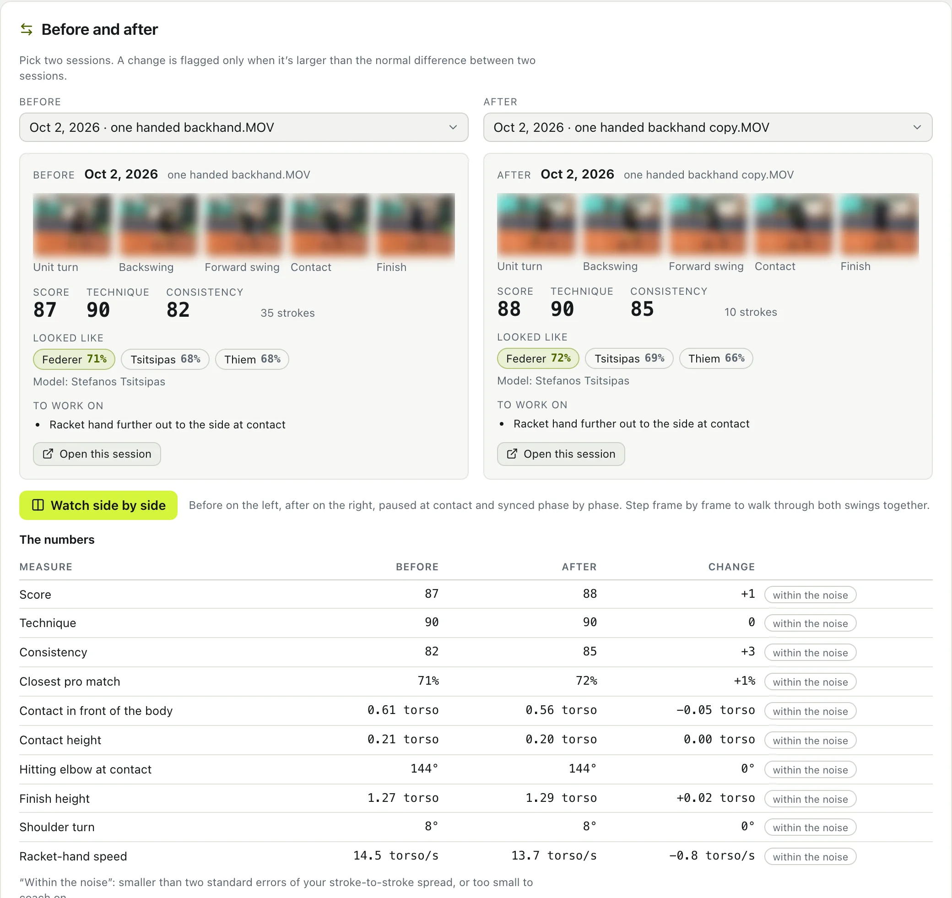Click within the noise badge in the Consistency row
952x898 pixels.
[810, 652]
